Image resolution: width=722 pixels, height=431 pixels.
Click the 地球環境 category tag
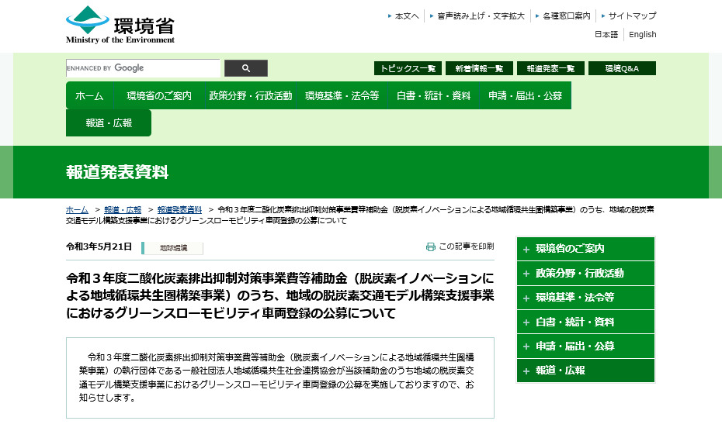click(173, 248)
